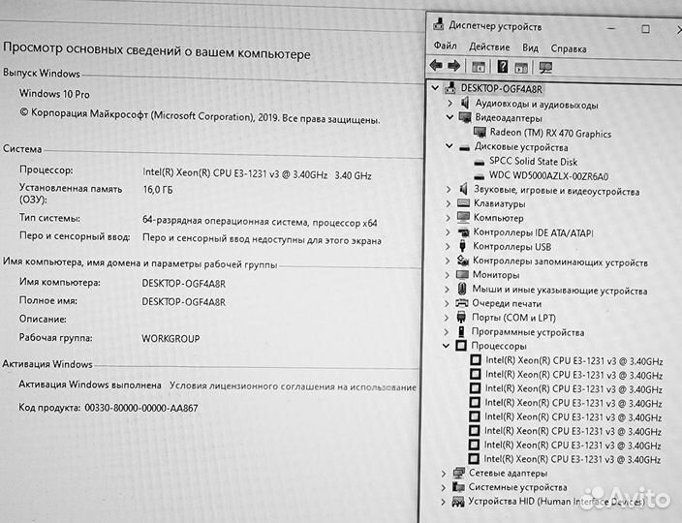Click the WORKGROUP workgroup value
This screenshot has width=682, height=523.
170,338
